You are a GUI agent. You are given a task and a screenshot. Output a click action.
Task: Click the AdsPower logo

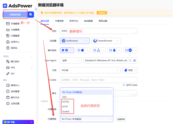(x=17, y=6)
